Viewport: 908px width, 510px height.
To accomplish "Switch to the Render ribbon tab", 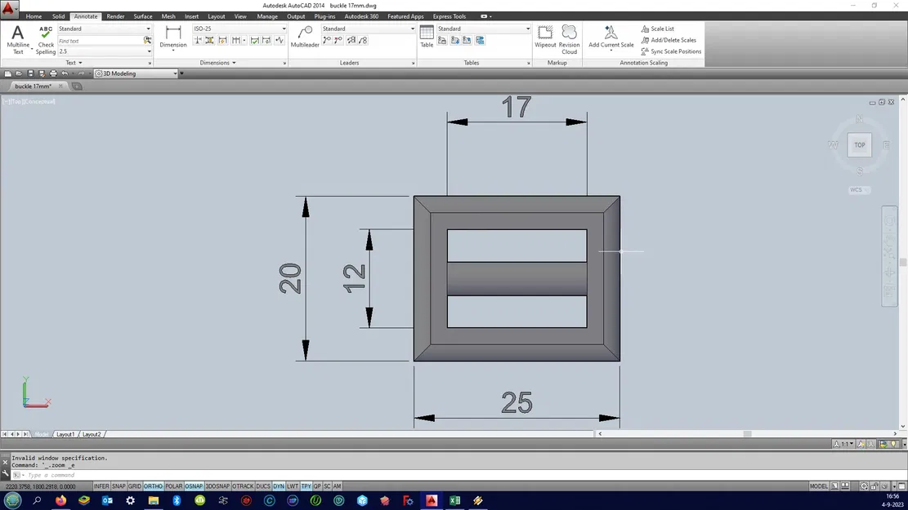I will coord(115,16).
